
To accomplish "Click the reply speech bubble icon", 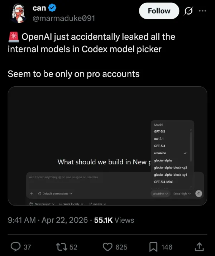I will coord(15,247).
